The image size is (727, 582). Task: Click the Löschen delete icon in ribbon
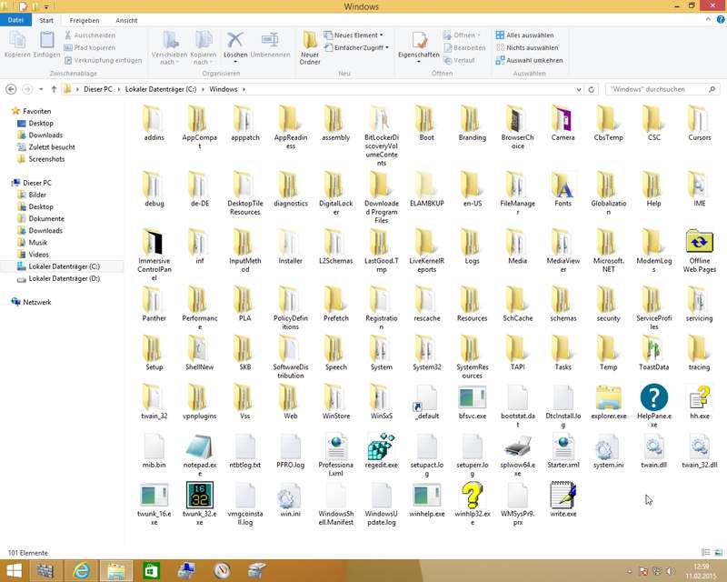pyautogui.click(x=235, y=40)
